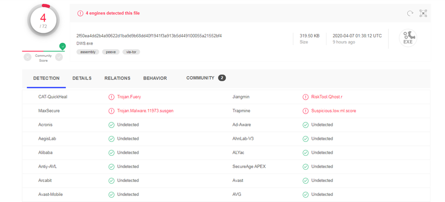Screen dimensions: 445x202
Task: Click the assembly tag
Action: pyautogui.click(x=88, y=52)
